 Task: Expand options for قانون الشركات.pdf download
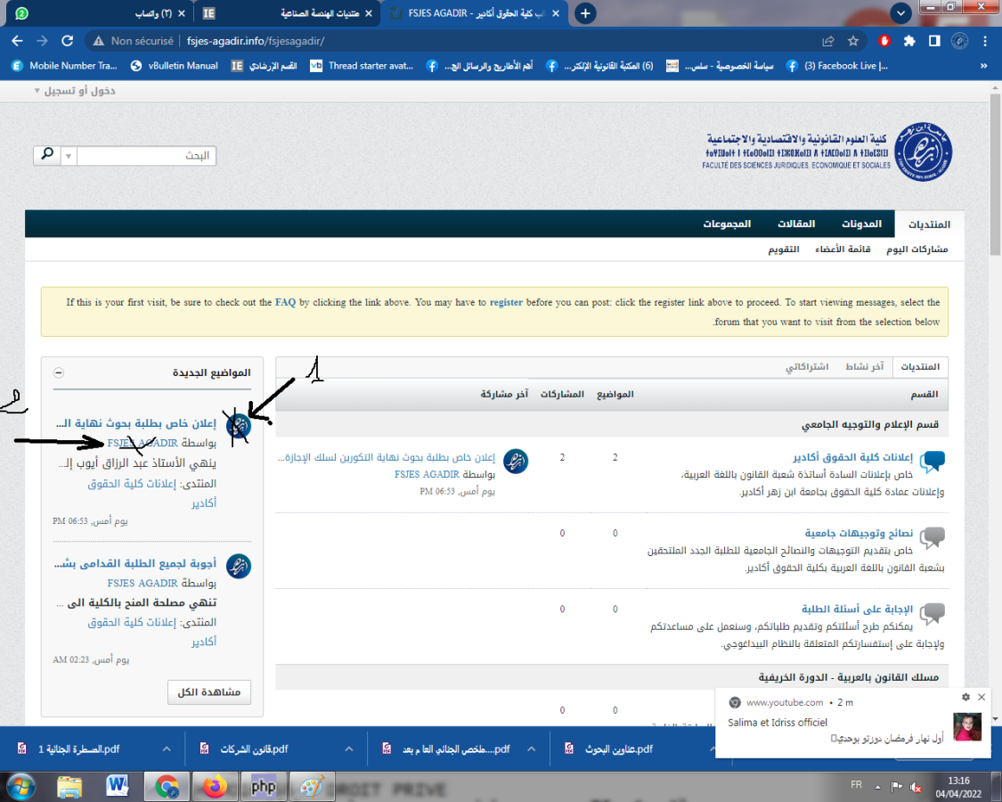pos(349,749)
